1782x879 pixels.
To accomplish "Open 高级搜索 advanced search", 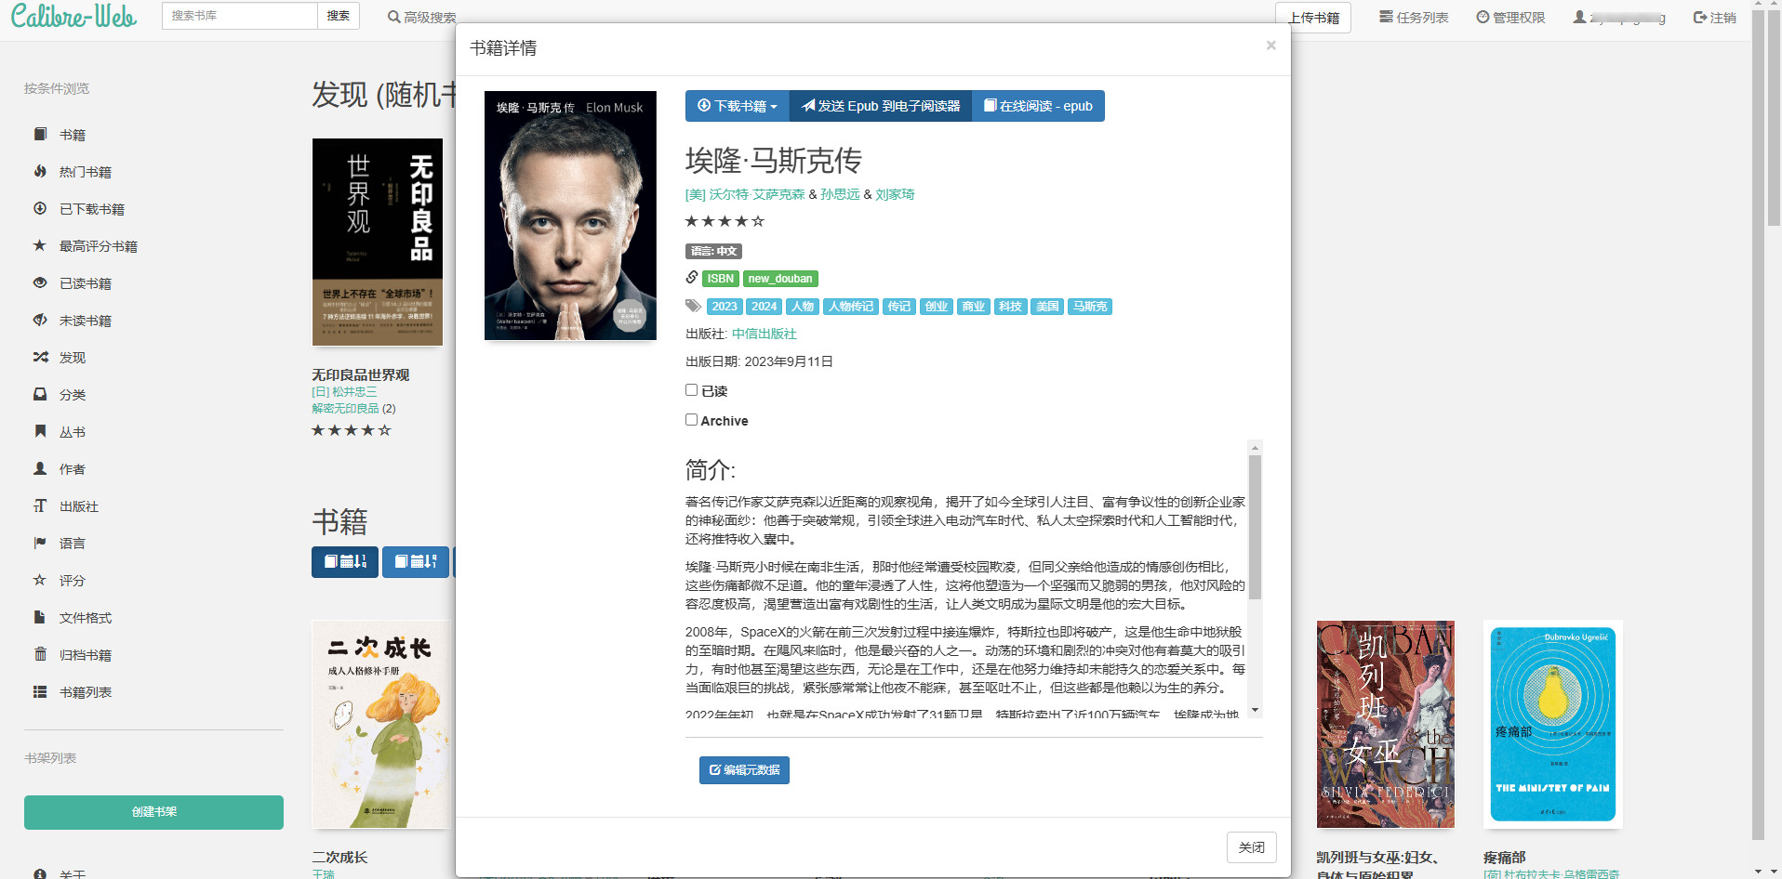I will coord(422,18).
